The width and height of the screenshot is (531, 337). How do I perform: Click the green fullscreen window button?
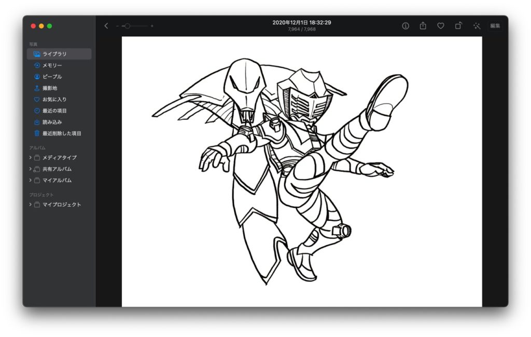point(49,26)
